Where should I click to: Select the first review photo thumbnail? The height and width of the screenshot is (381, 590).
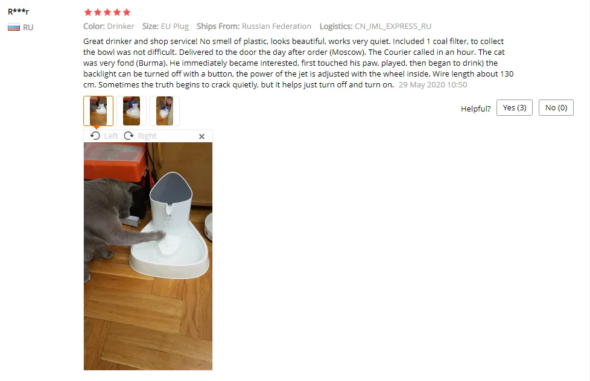pos(98,111)
